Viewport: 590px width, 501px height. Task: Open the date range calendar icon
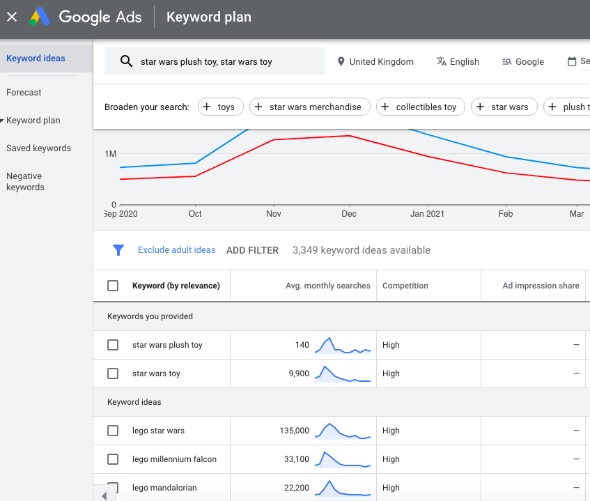pos(572,61)
